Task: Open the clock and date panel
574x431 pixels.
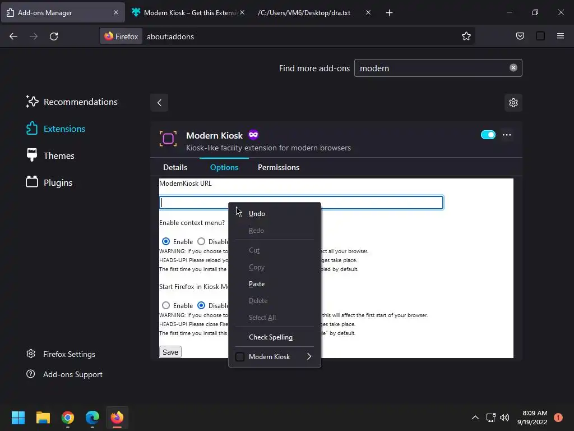Action: pyautogui.click(x=532, y=418)
